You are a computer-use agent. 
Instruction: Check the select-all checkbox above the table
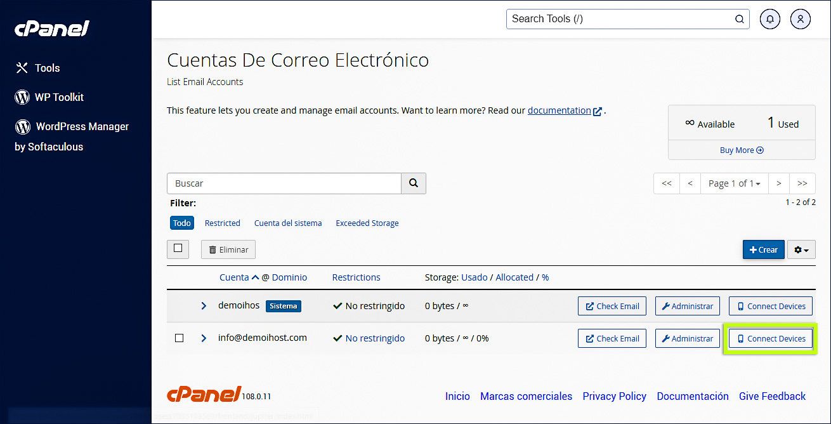(x=178, y=249)
